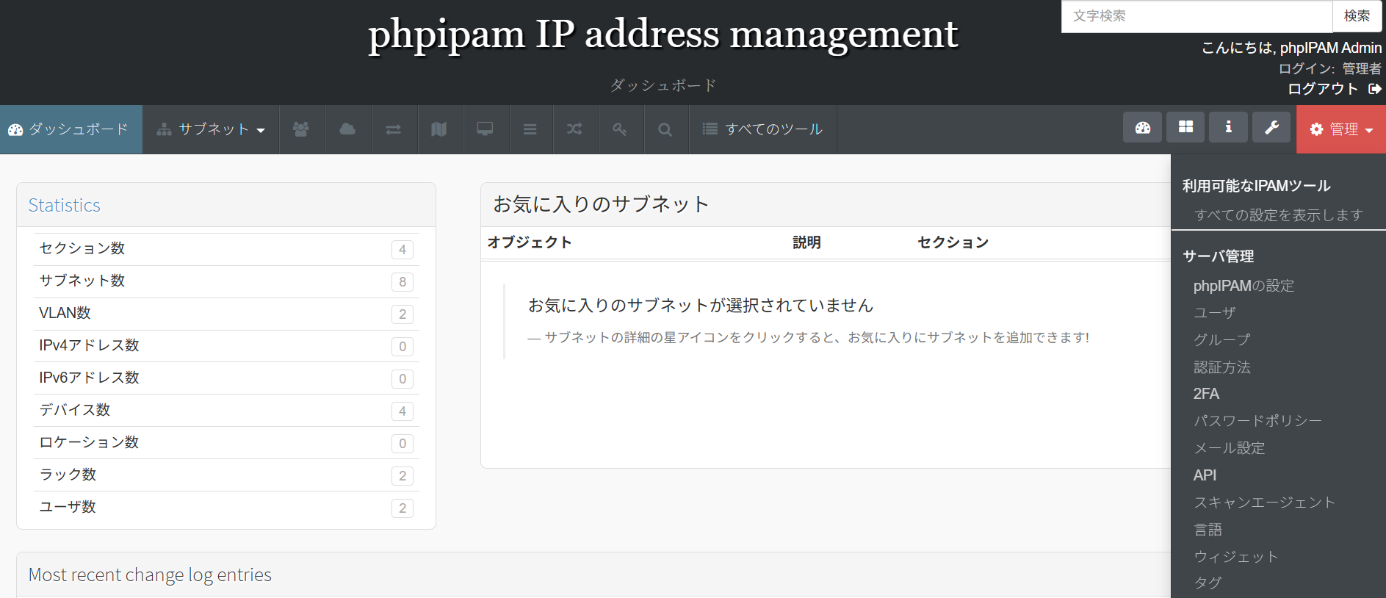Screen dimensions: 1386x598
Task: Click the key icon in the navbar
Action: pyautogui.click(x=620, y=129)
